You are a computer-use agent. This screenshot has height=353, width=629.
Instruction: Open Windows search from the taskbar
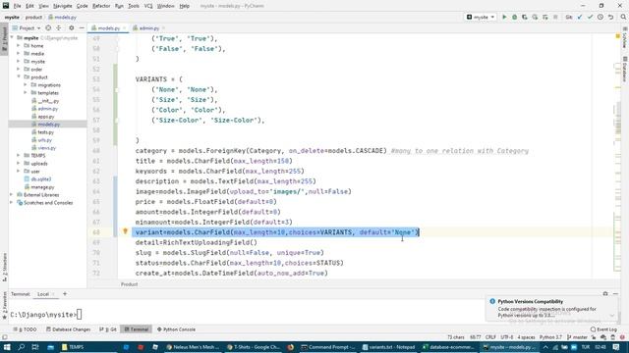(x=22, y=347)
